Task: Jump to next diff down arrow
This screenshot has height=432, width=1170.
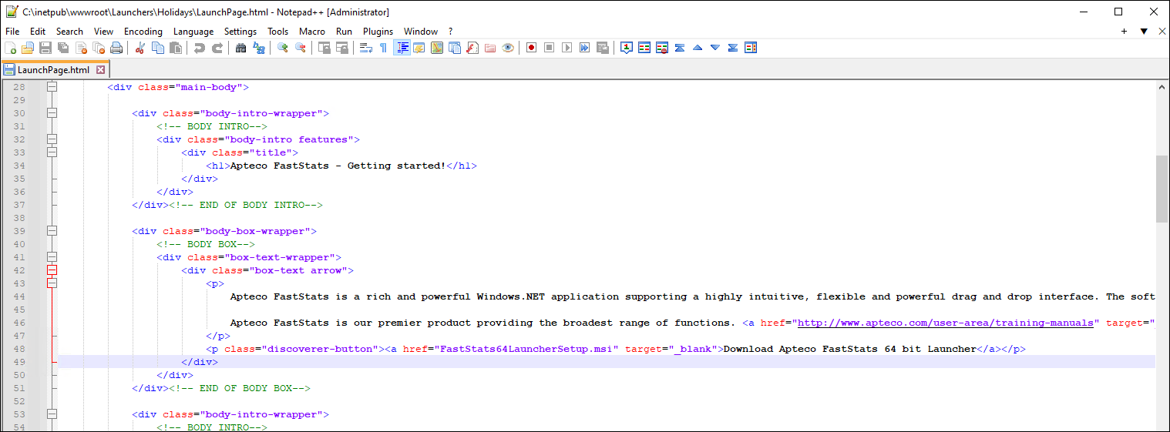Action: (x=715, y=48)
